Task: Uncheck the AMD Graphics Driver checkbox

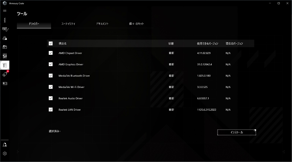Action: [51, 64]
